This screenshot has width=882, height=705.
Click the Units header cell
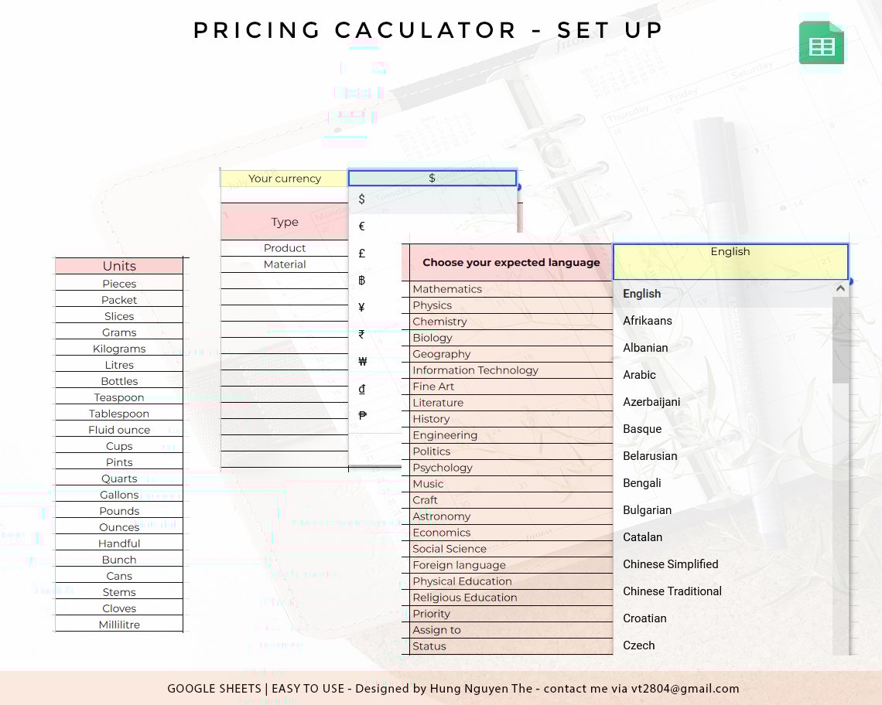[x=119, y=266]
